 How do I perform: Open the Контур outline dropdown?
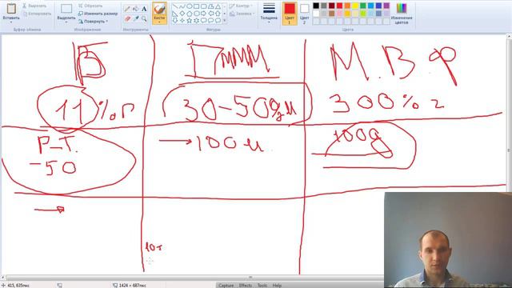(241, 6)
